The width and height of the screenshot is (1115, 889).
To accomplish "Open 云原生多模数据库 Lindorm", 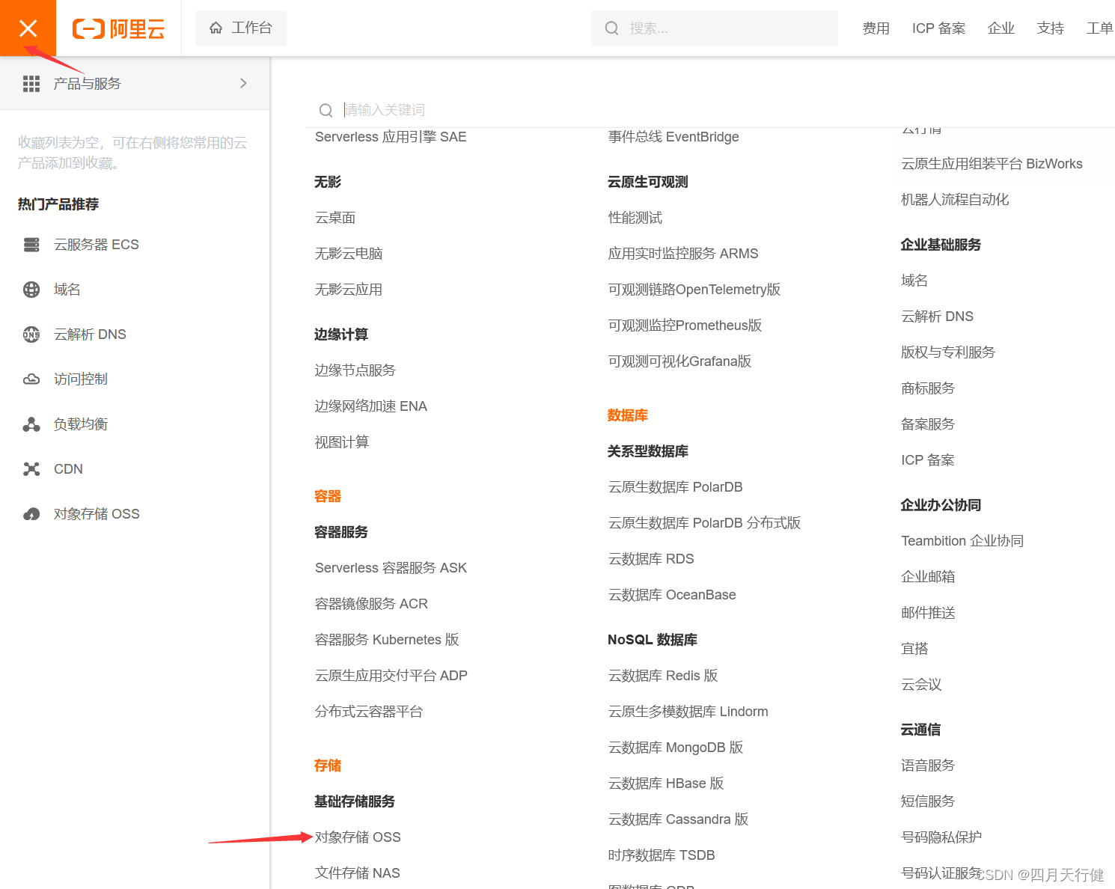I will [x=688, y=712].
